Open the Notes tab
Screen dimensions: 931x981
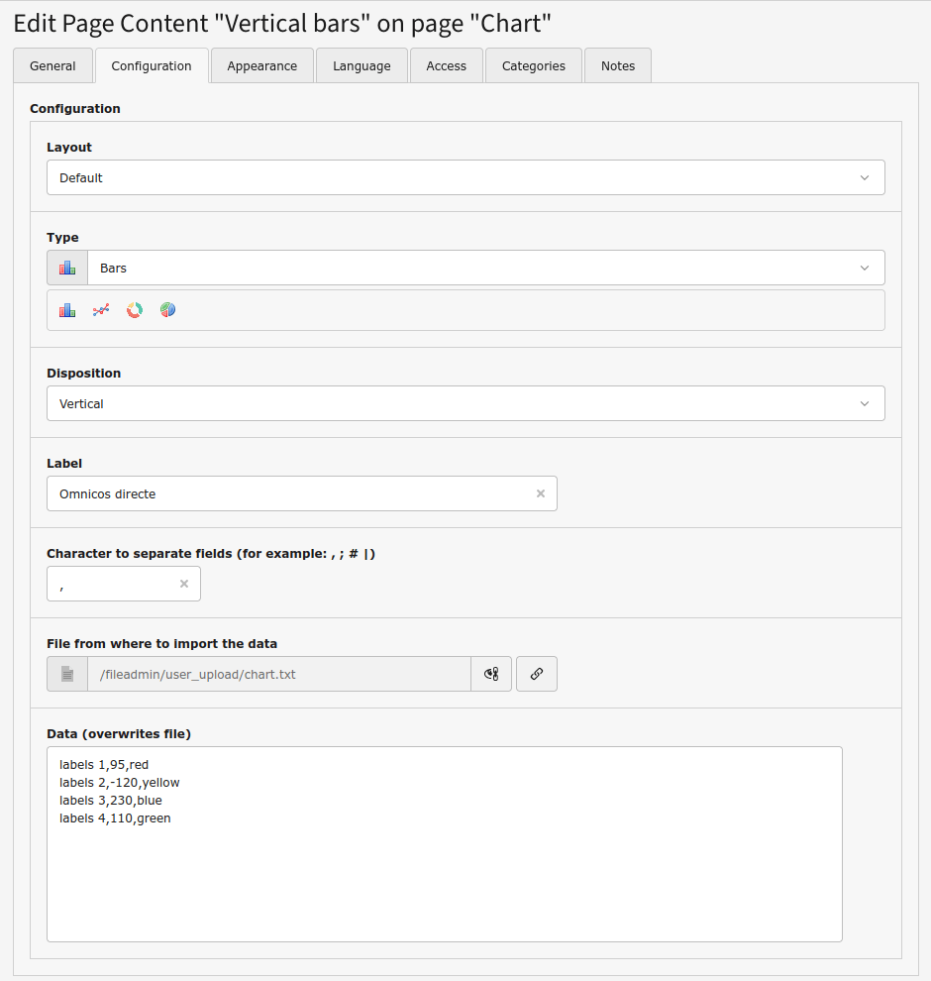coord(618,66)
